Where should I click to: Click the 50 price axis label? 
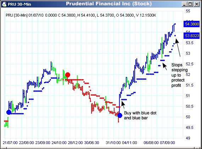tap(188, 117)
